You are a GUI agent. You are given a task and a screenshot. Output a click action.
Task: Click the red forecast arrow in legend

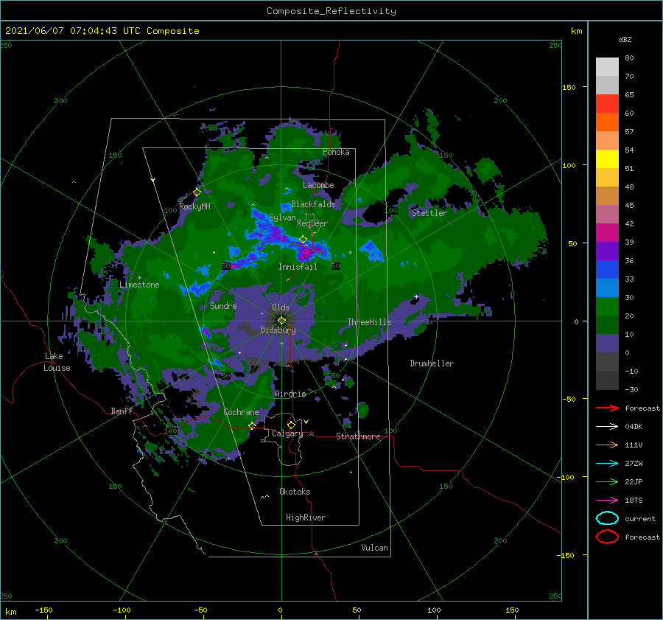[x=607, y=408]
